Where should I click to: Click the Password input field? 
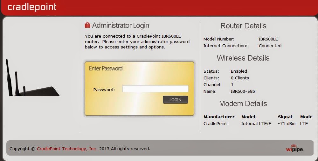156,89
